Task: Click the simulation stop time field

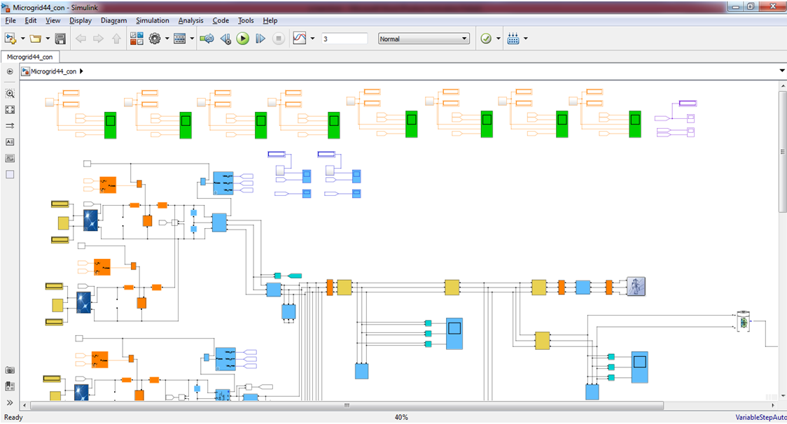Action: tap(344, 39)
